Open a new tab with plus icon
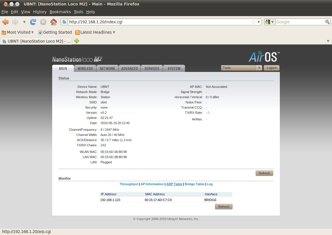The width and height of the screenshot is (332, 235). pyautogui.click(x=77, y=41)
